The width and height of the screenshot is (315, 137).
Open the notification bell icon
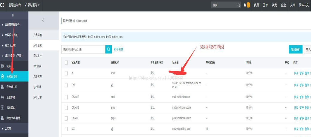pyautogui.click(x=245, y=5)
